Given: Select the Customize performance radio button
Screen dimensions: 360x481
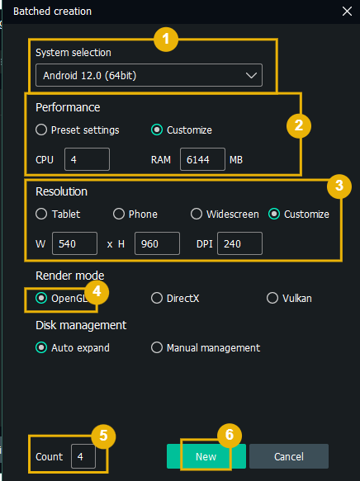Looking at the screenshot, I should point(182,130).
